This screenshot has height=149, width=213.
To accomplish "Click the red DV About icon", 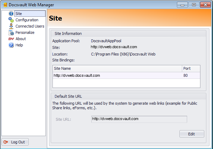I will point(11,39).
